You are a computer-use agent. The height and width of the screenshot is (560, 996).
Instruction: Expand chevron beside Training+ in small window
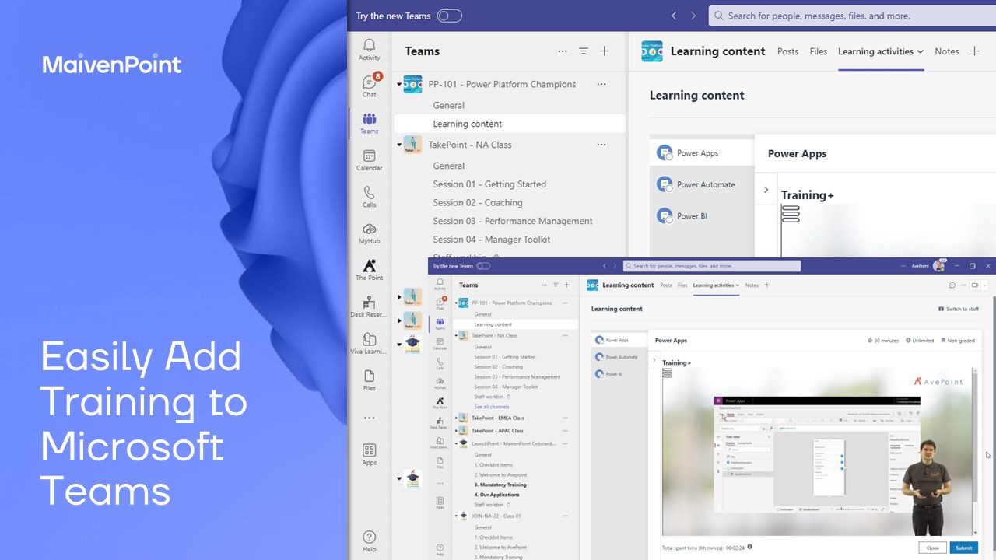(x=654, y=360)
